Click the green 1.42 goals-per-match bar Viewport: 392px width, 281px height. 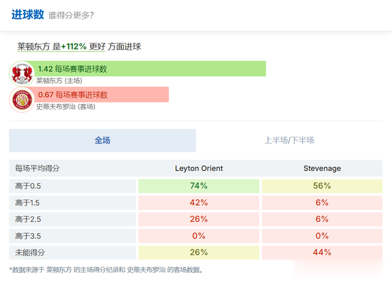point(150,68)
